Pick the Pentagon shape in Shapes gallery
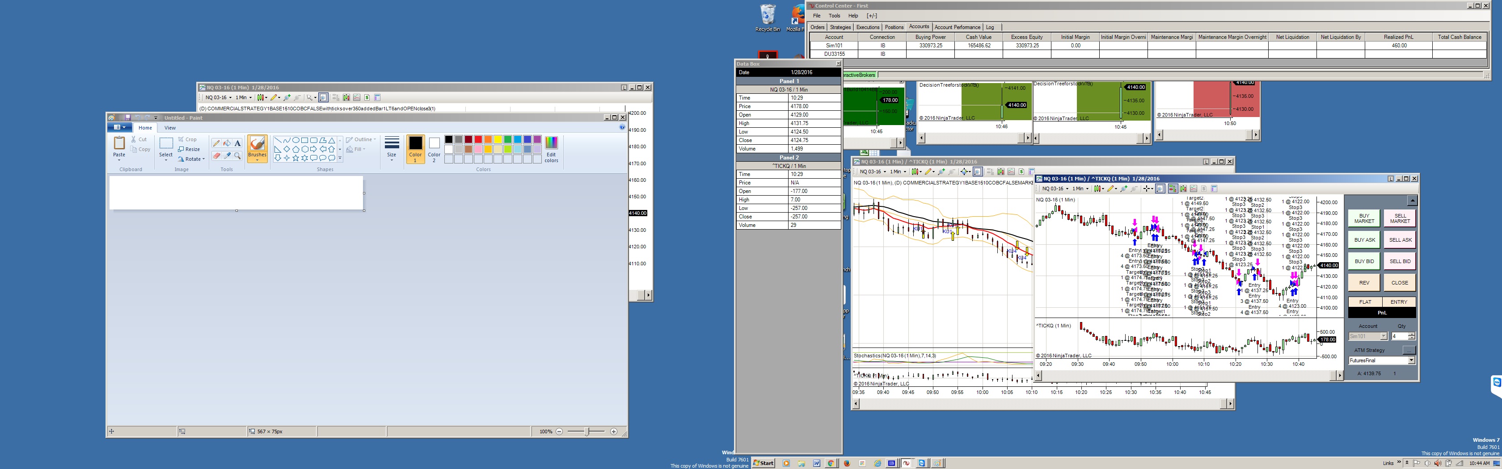Viewport: 1502px width, 469px height. (295, 149)
